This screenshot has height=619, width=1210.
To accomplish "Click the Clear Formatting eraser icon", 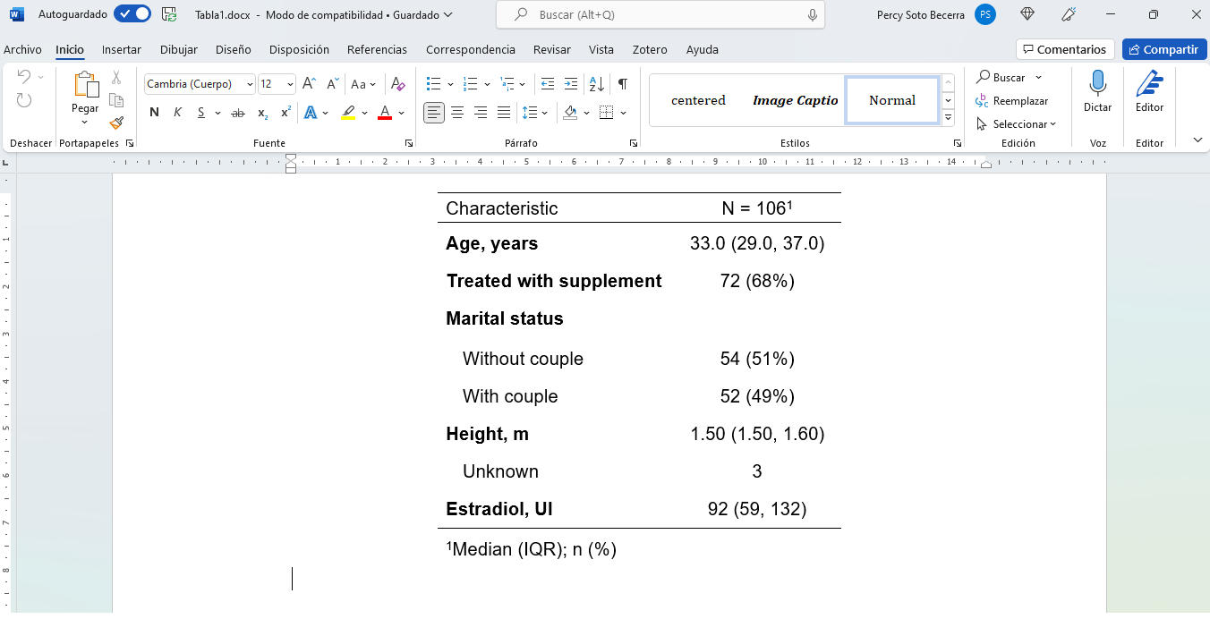I will pyautogui.click(x=399, y=84).
